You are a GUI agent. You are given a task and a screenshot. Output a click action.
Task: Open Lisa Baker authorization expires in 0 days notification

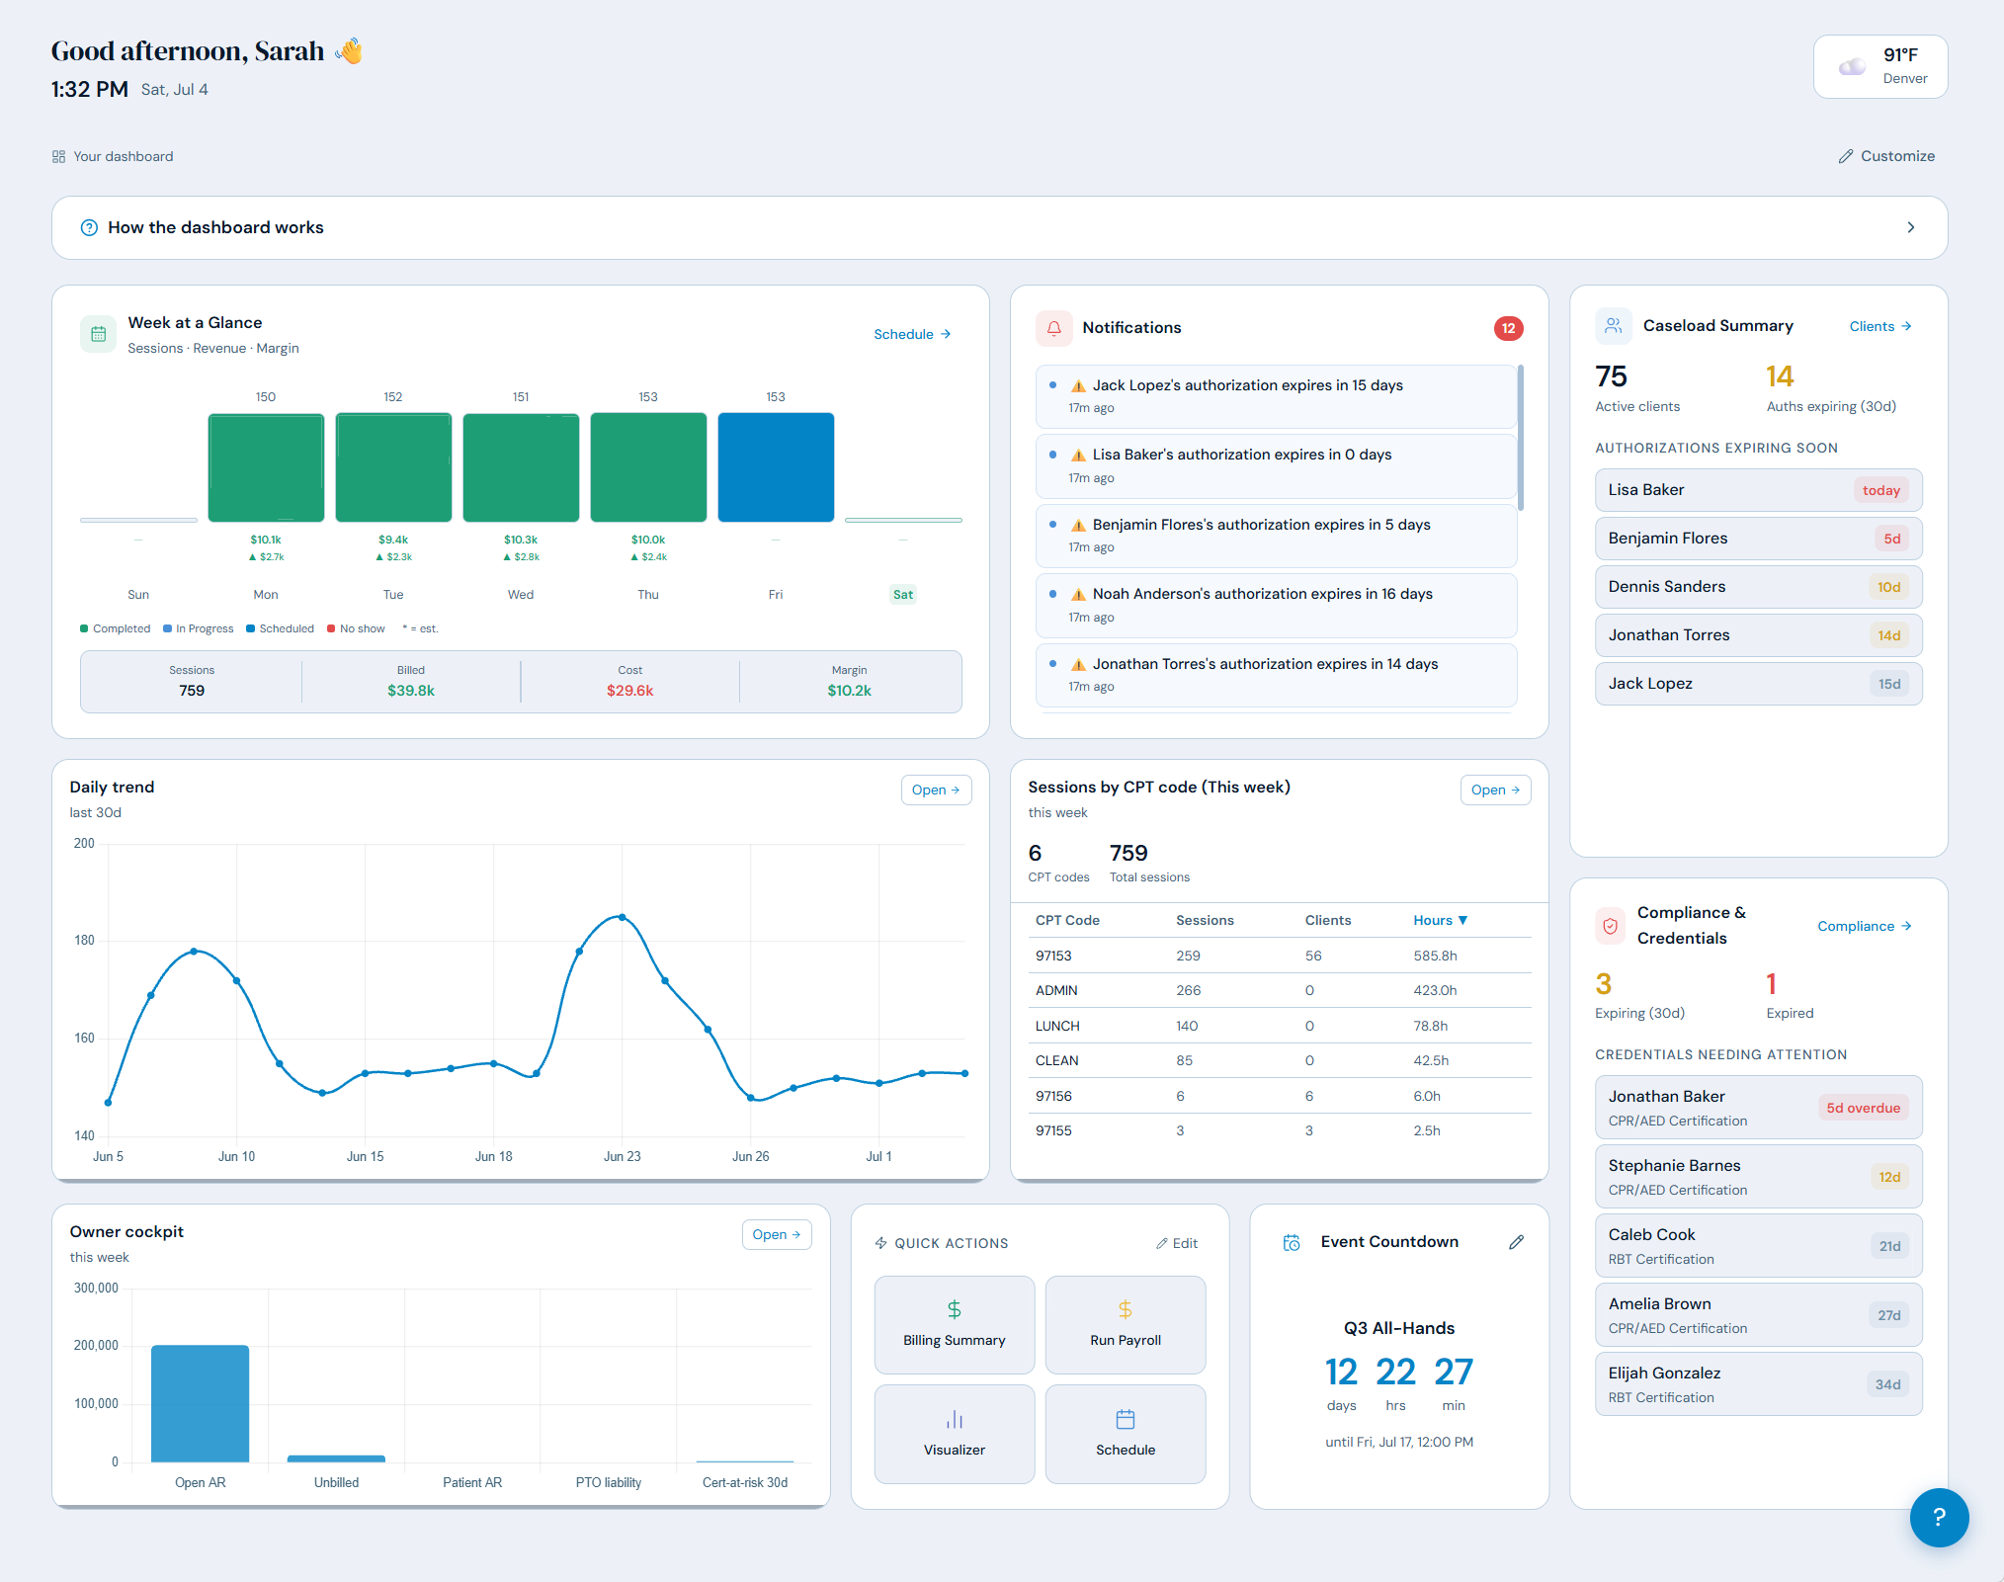pyautogui.click(x=1276, y=465)
